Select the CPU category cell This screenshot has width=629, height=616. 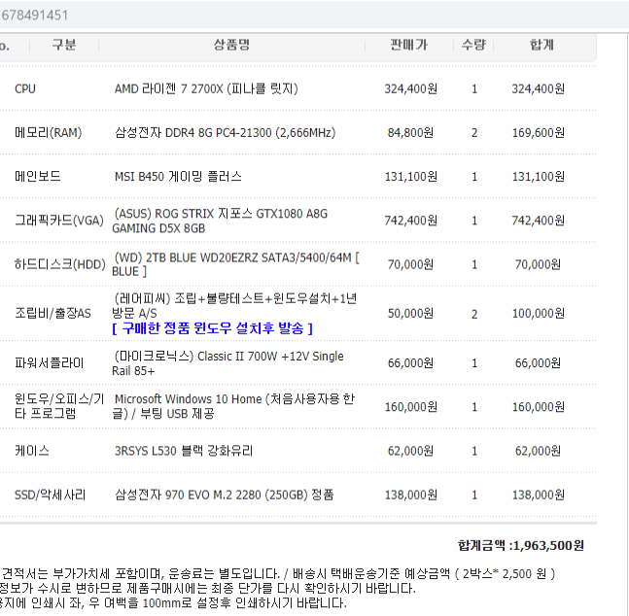click(25, 88)
